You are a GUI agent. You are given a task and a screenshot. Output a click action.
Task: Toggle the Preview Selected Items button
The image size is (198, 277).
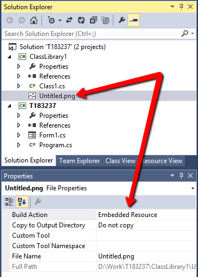click(x=134, y=20)
